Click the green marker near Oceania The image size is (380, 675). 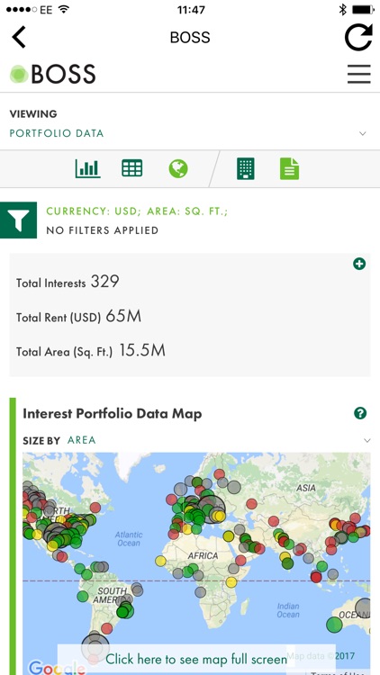click(x=334, y=625)
